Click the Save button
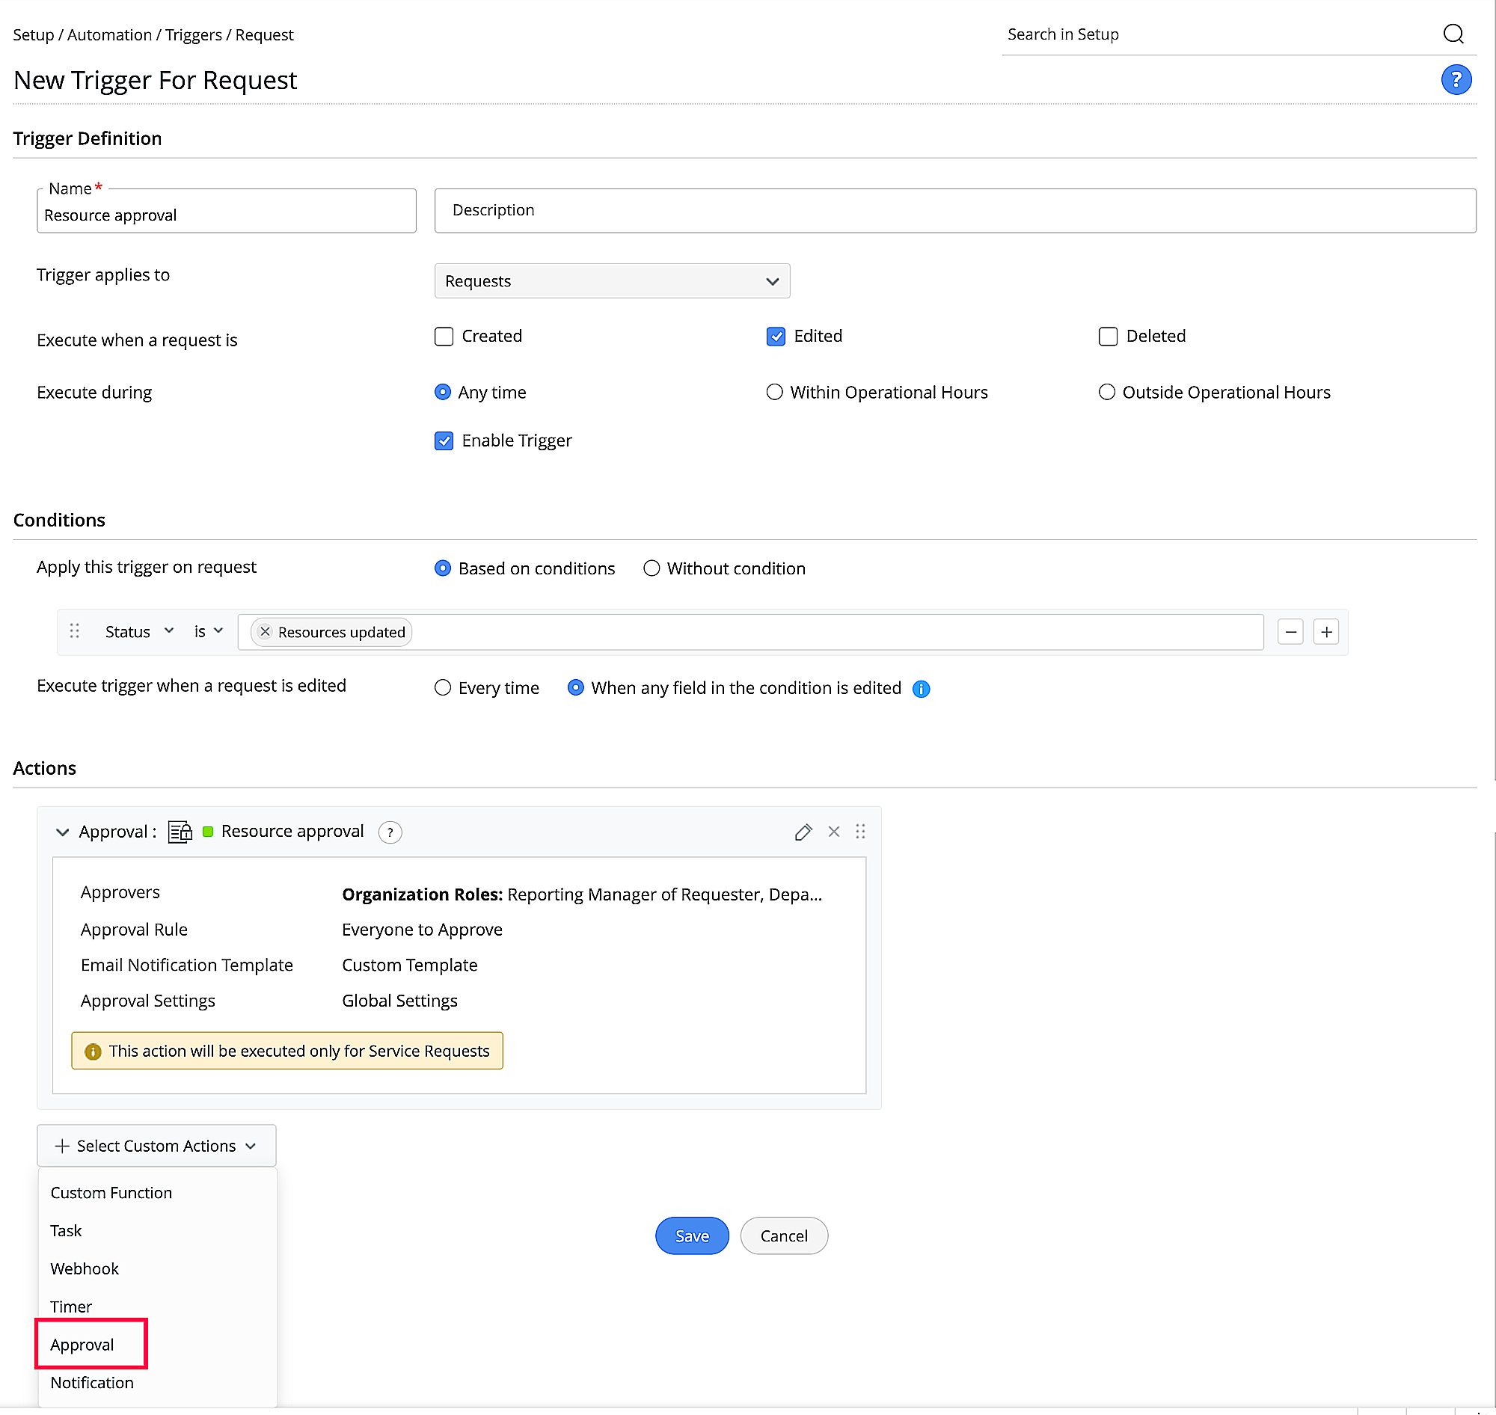Screen dimensions: 1496x1415 click(x=691, y=1236)
